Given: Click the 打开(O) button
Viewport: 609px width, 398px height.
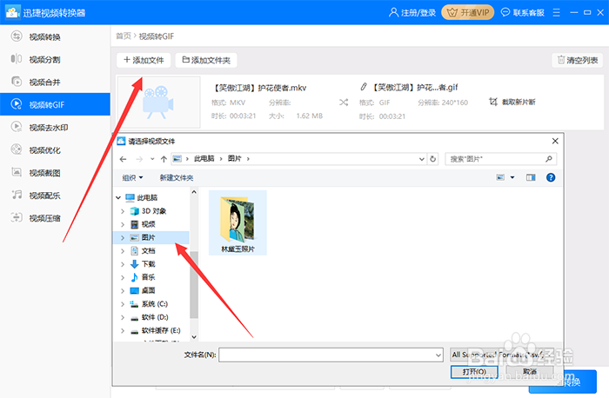Looking at the screenshot, I should (474, 372).
